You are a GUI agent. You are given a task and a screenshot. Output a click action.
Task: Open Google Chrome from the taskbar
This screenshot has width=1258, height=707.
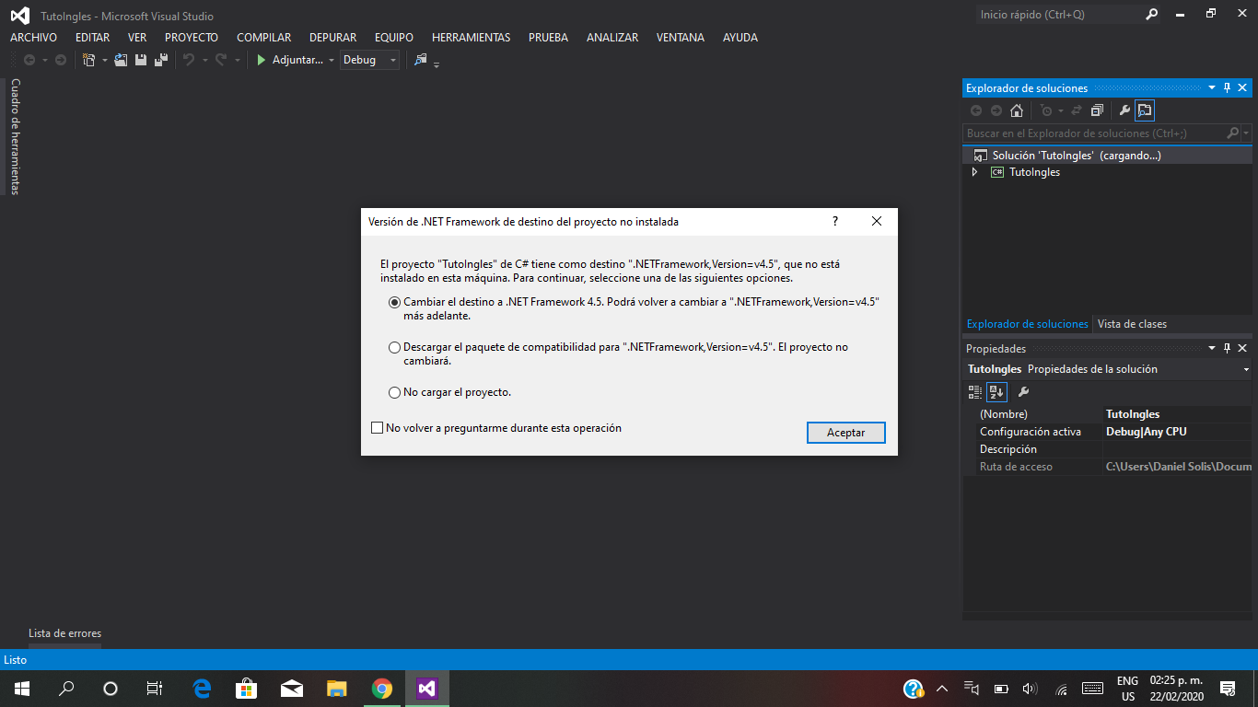382,689
